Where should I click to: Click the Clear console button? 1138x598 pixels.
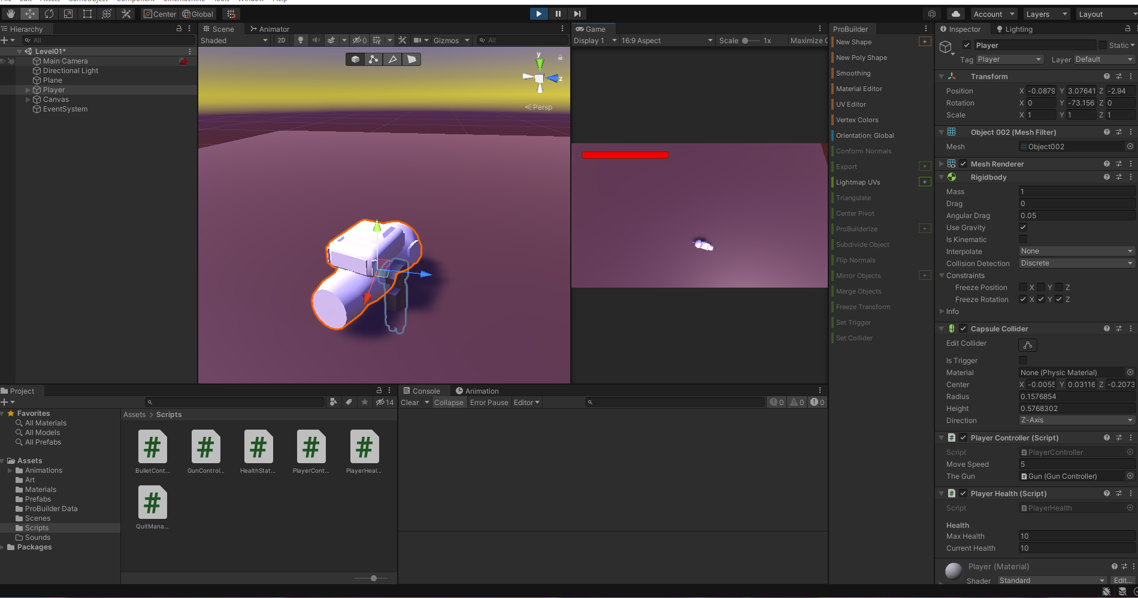410,402
